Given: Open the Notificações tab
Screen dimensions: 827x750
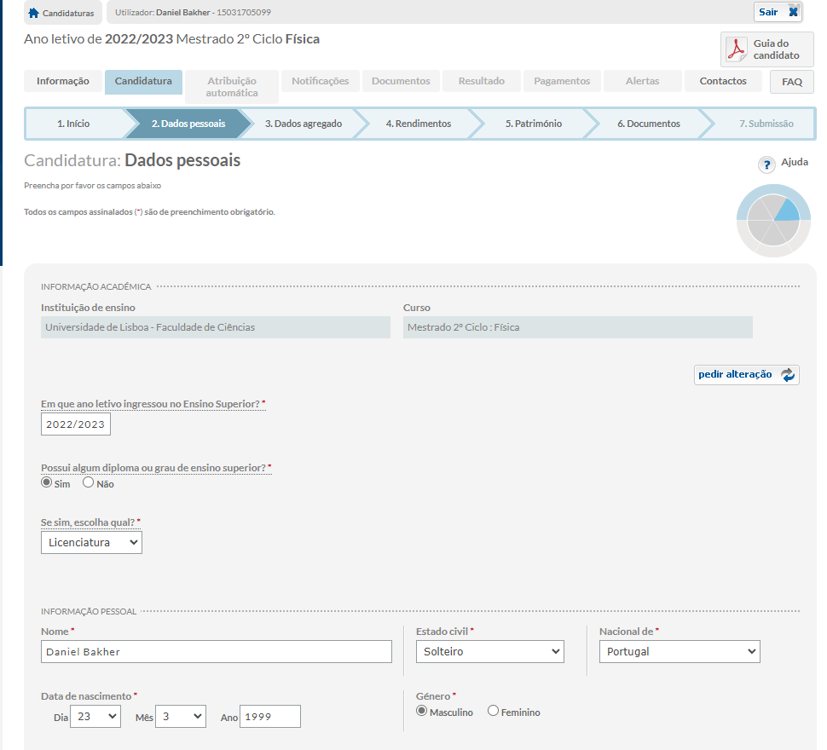Looking at the screenshot, I should tap(321, 81).
